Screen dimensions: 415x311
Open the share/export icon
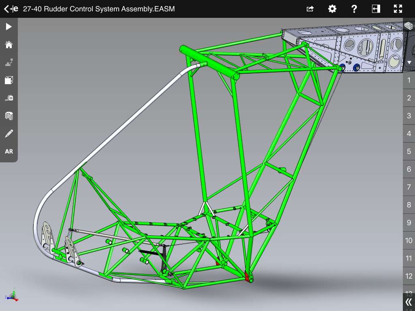[310, 9]
